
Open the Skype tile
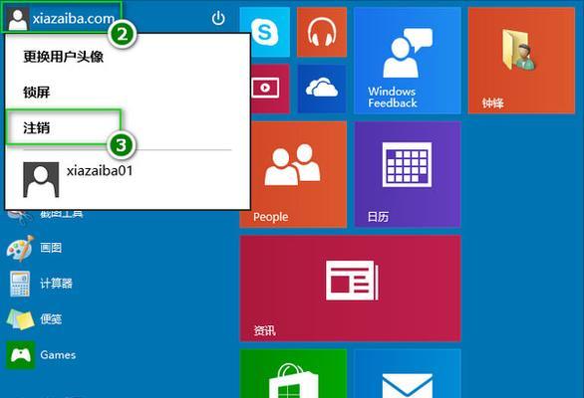265,32
